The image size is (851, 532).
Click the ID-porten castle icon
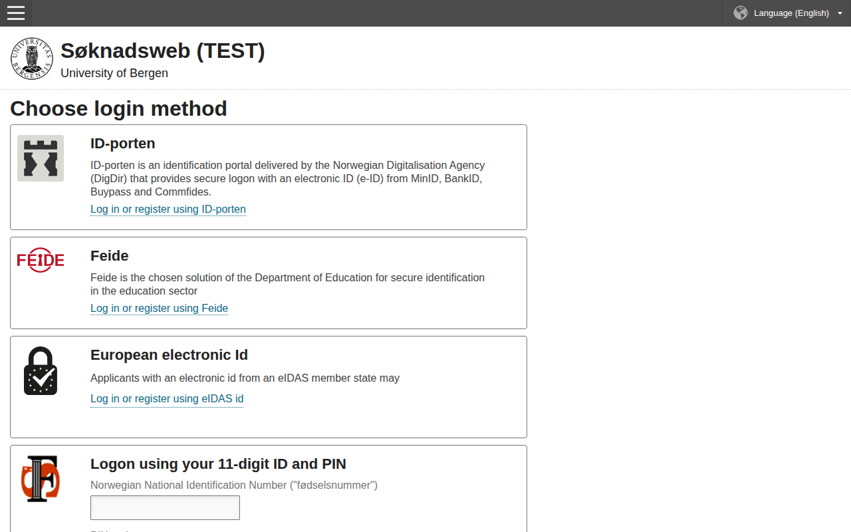(40, 158)
